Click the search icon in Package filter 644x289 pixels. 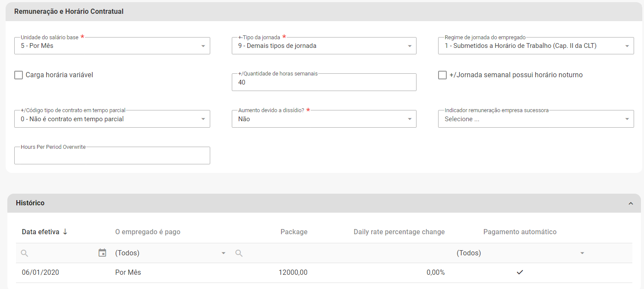coord(239,253)
